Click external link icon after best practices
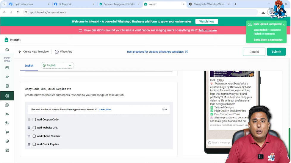 (187, 52)
